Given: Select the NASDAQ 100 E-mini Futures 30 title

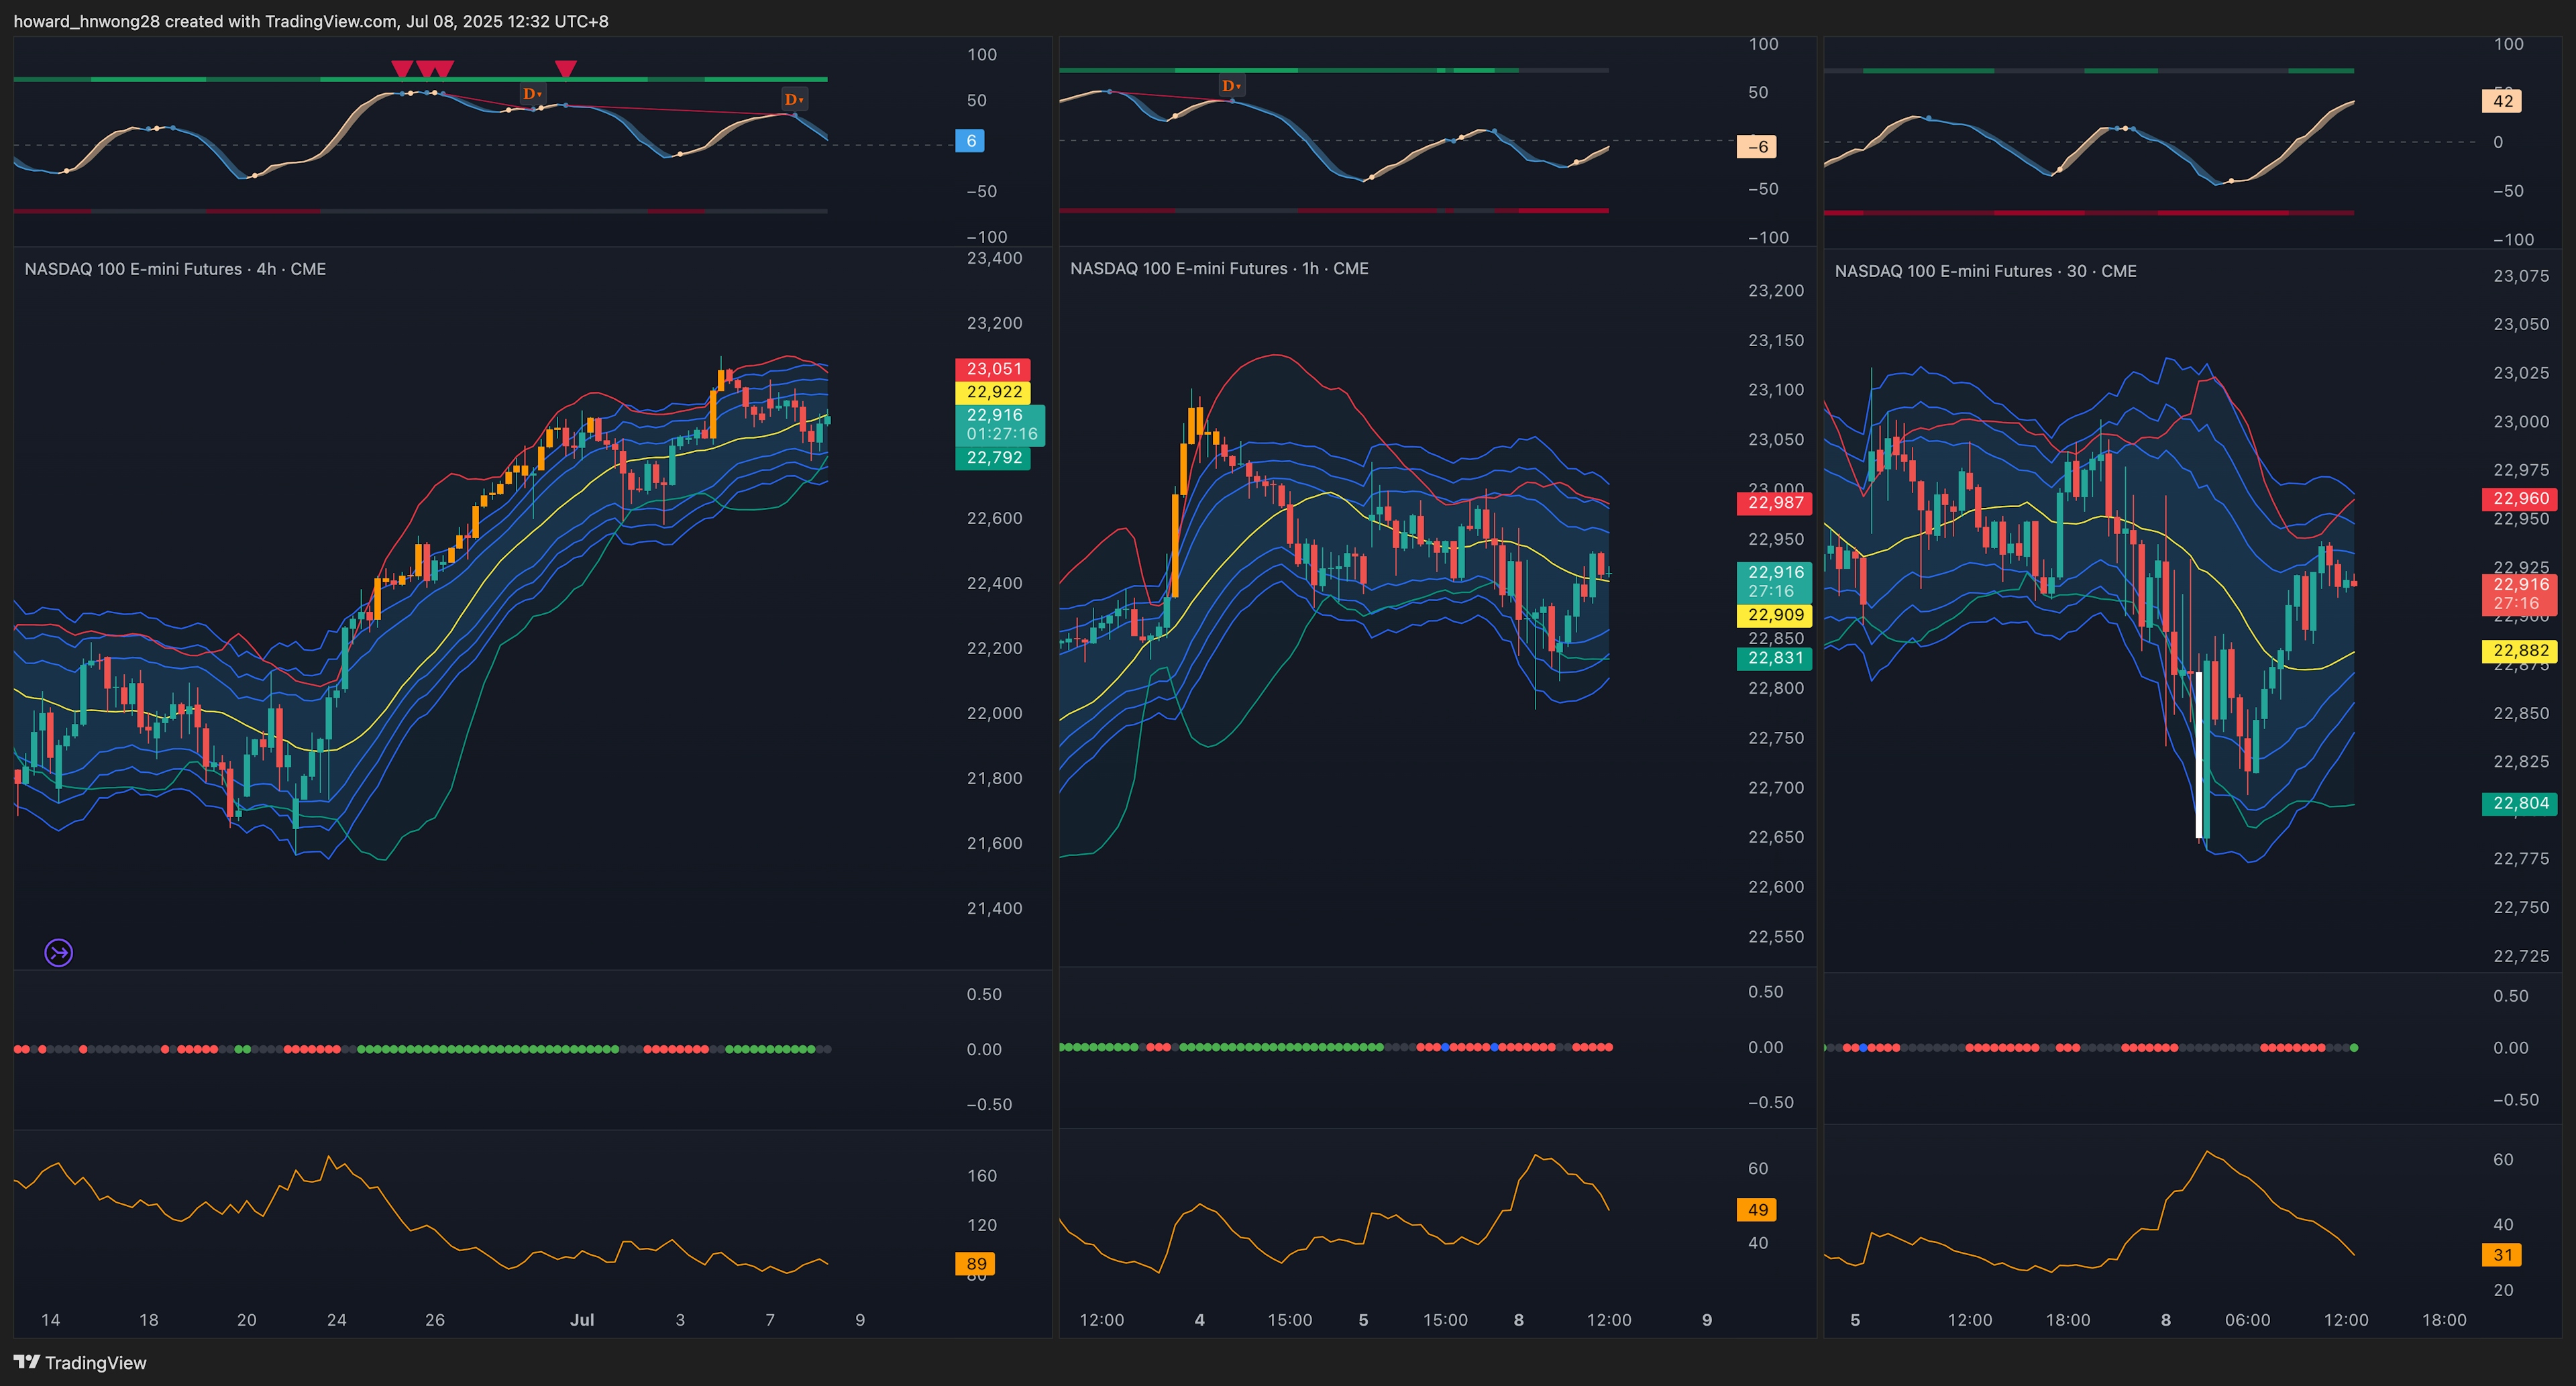Looking at the screenshot, I should 1985,271.
